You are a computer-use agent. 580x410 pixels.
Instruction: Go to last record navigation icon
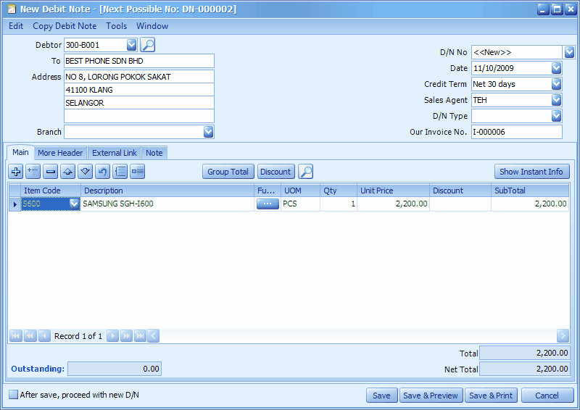tap(140, 335)
